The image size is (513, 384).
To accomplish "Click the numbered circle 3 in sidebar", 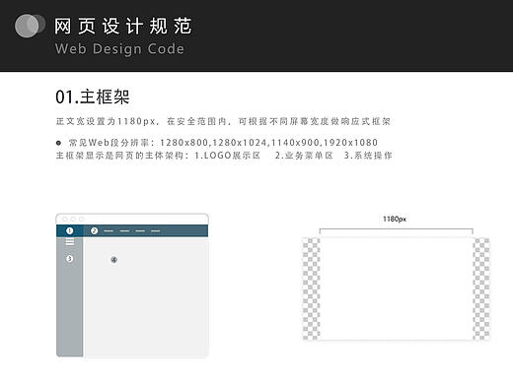I will (x=69, y=259).
